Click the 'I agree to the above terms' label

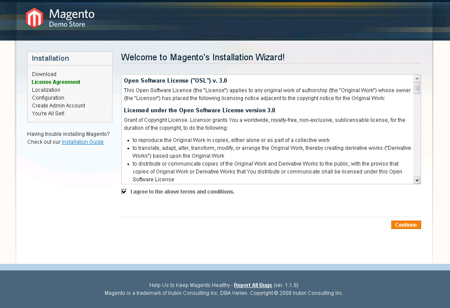click(x=183, y=192)
